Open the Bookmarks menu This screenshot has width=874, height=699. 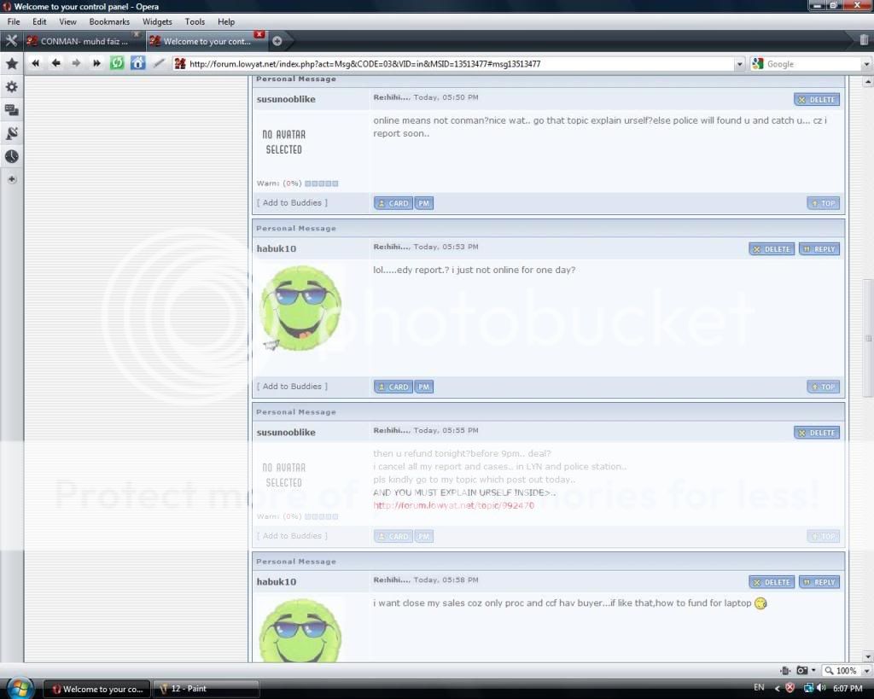pyautogui.click(x=109, y=21)
